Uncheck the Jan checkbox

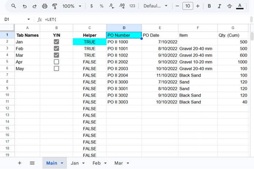pyautogui.click(x=56, y=42)
